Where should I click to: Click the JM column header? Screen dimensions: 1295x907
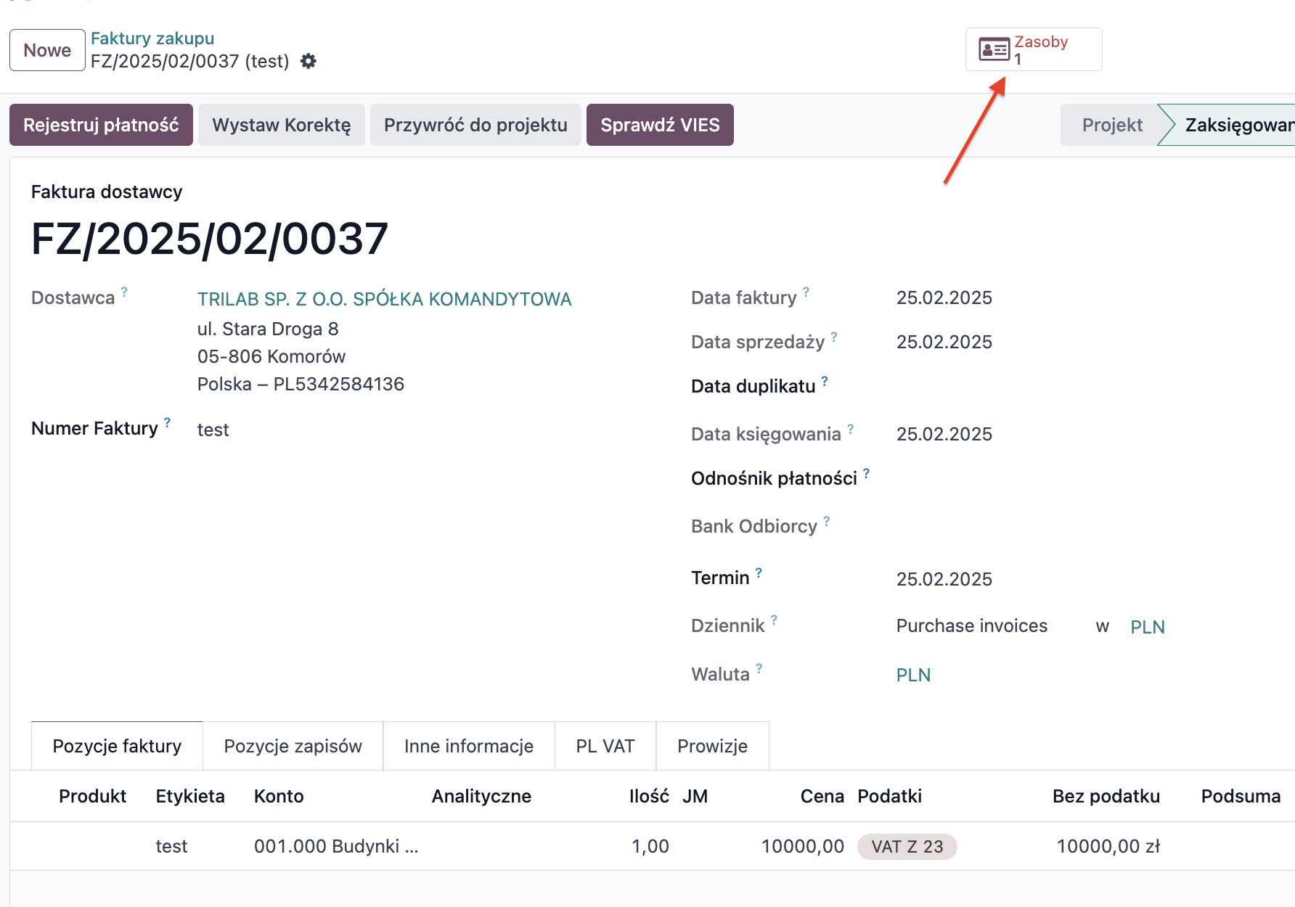click(695, 796)
